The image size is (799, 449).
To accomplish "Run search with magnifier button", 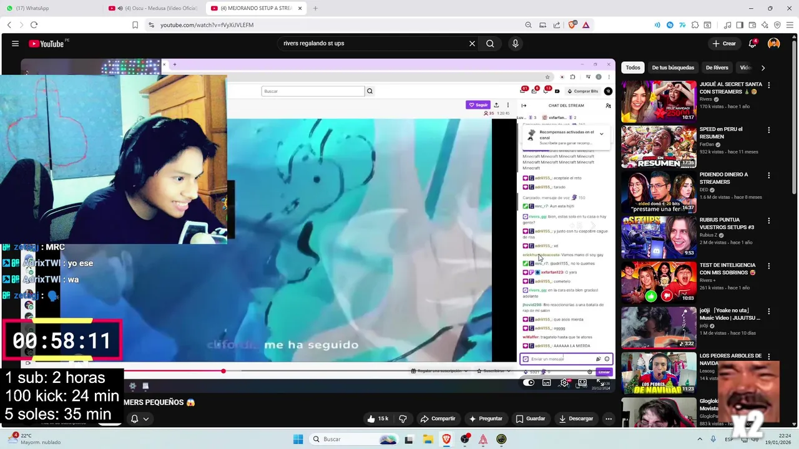I will [490, 44].
